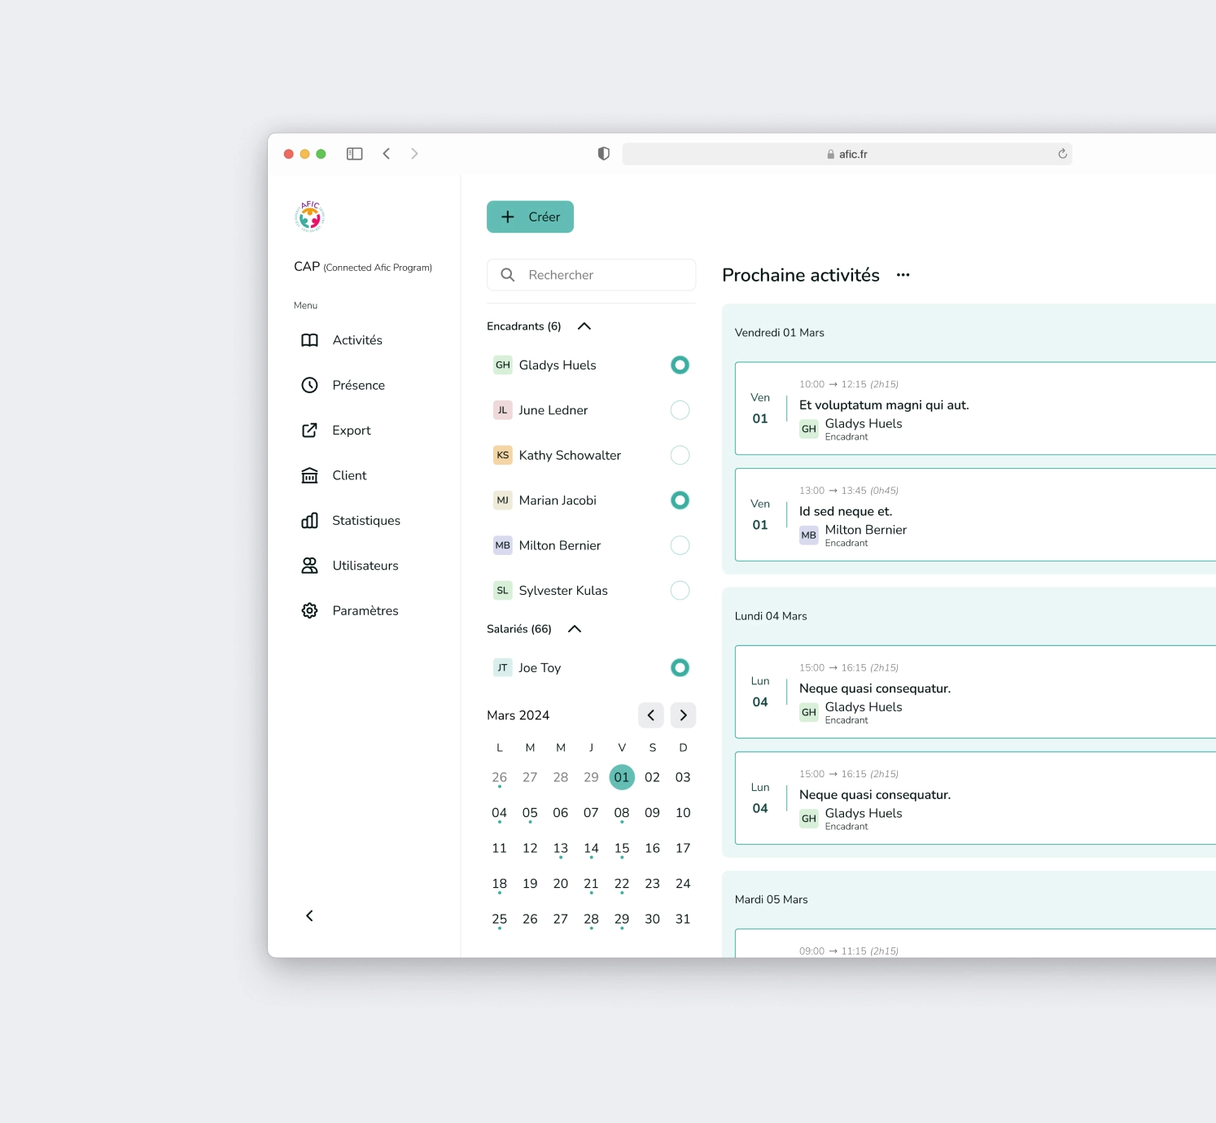
Task: Select Utilisateurs from the sidebar menu
Action: pyautogui.click(x=365, y=565)
